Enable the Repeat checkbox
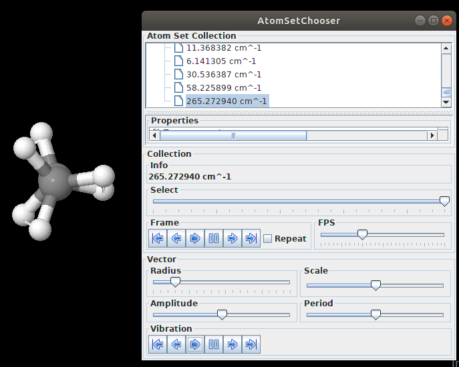Image resolution: width=459 pixels, height=367 pixels. tap(268, 239)
